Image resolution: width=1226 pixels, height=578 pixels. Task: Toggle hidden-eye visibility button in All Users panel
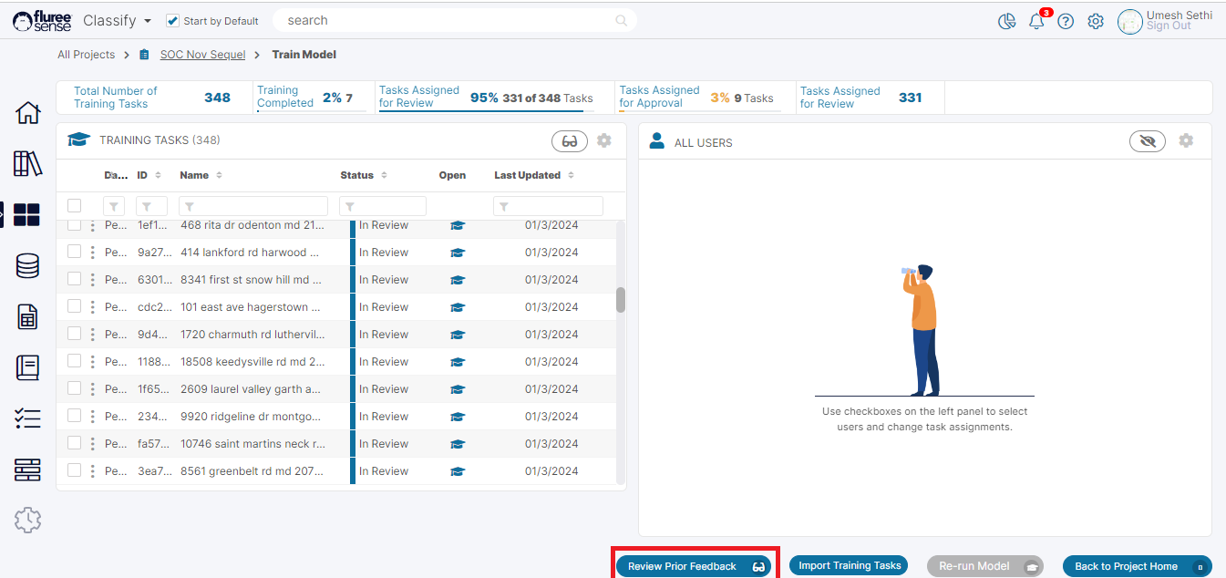point(1147,141)
